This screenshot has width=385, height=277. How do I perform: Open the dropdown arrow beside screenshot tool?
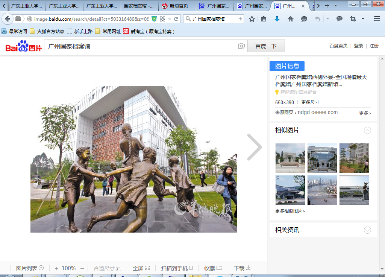pyautogui.click(x=363, y=19)
